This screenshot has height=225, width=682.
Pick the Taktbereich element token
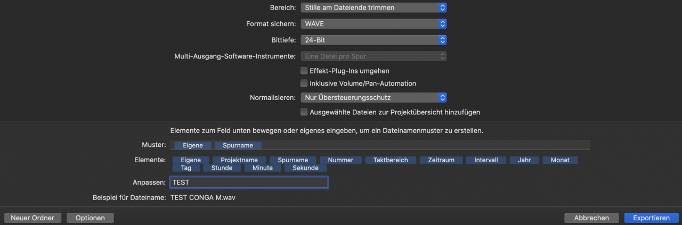click(x=391, y=160)
